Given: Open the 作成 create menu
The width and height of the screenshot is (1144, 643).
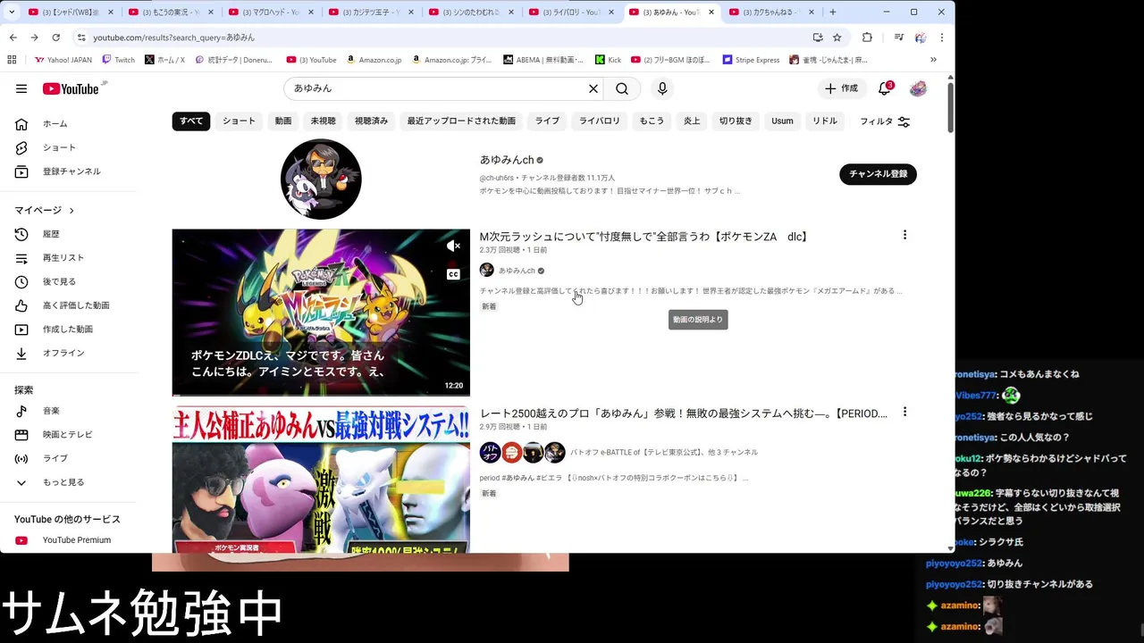Looking at the screenshot, I should [841, 88].
